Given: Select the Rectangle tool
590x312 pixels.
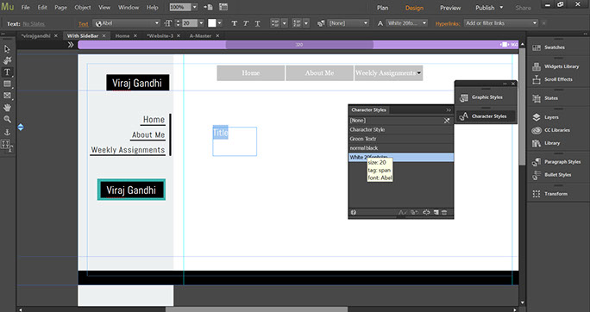Looking at the screenshot, I should click(x=7, y=84).
